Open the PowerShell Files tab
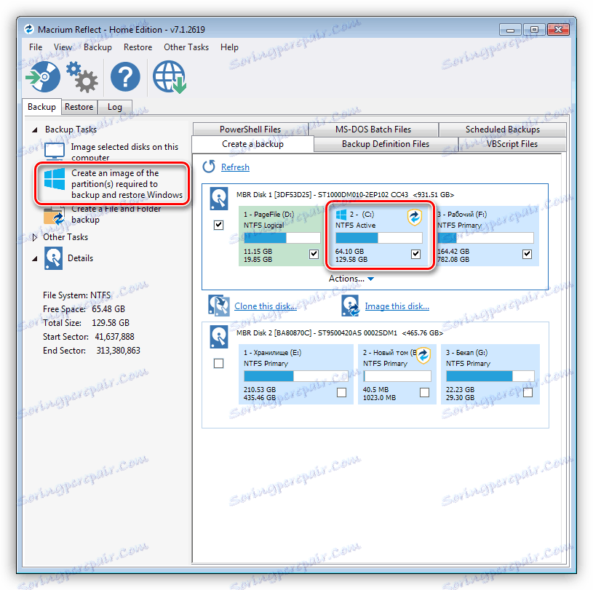 coord(250,129)
